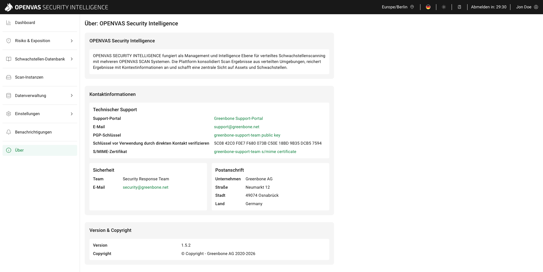Click the book icon for Schwachstellen-Datenbank
Screen dimensions: 543x272
point(9,59)
